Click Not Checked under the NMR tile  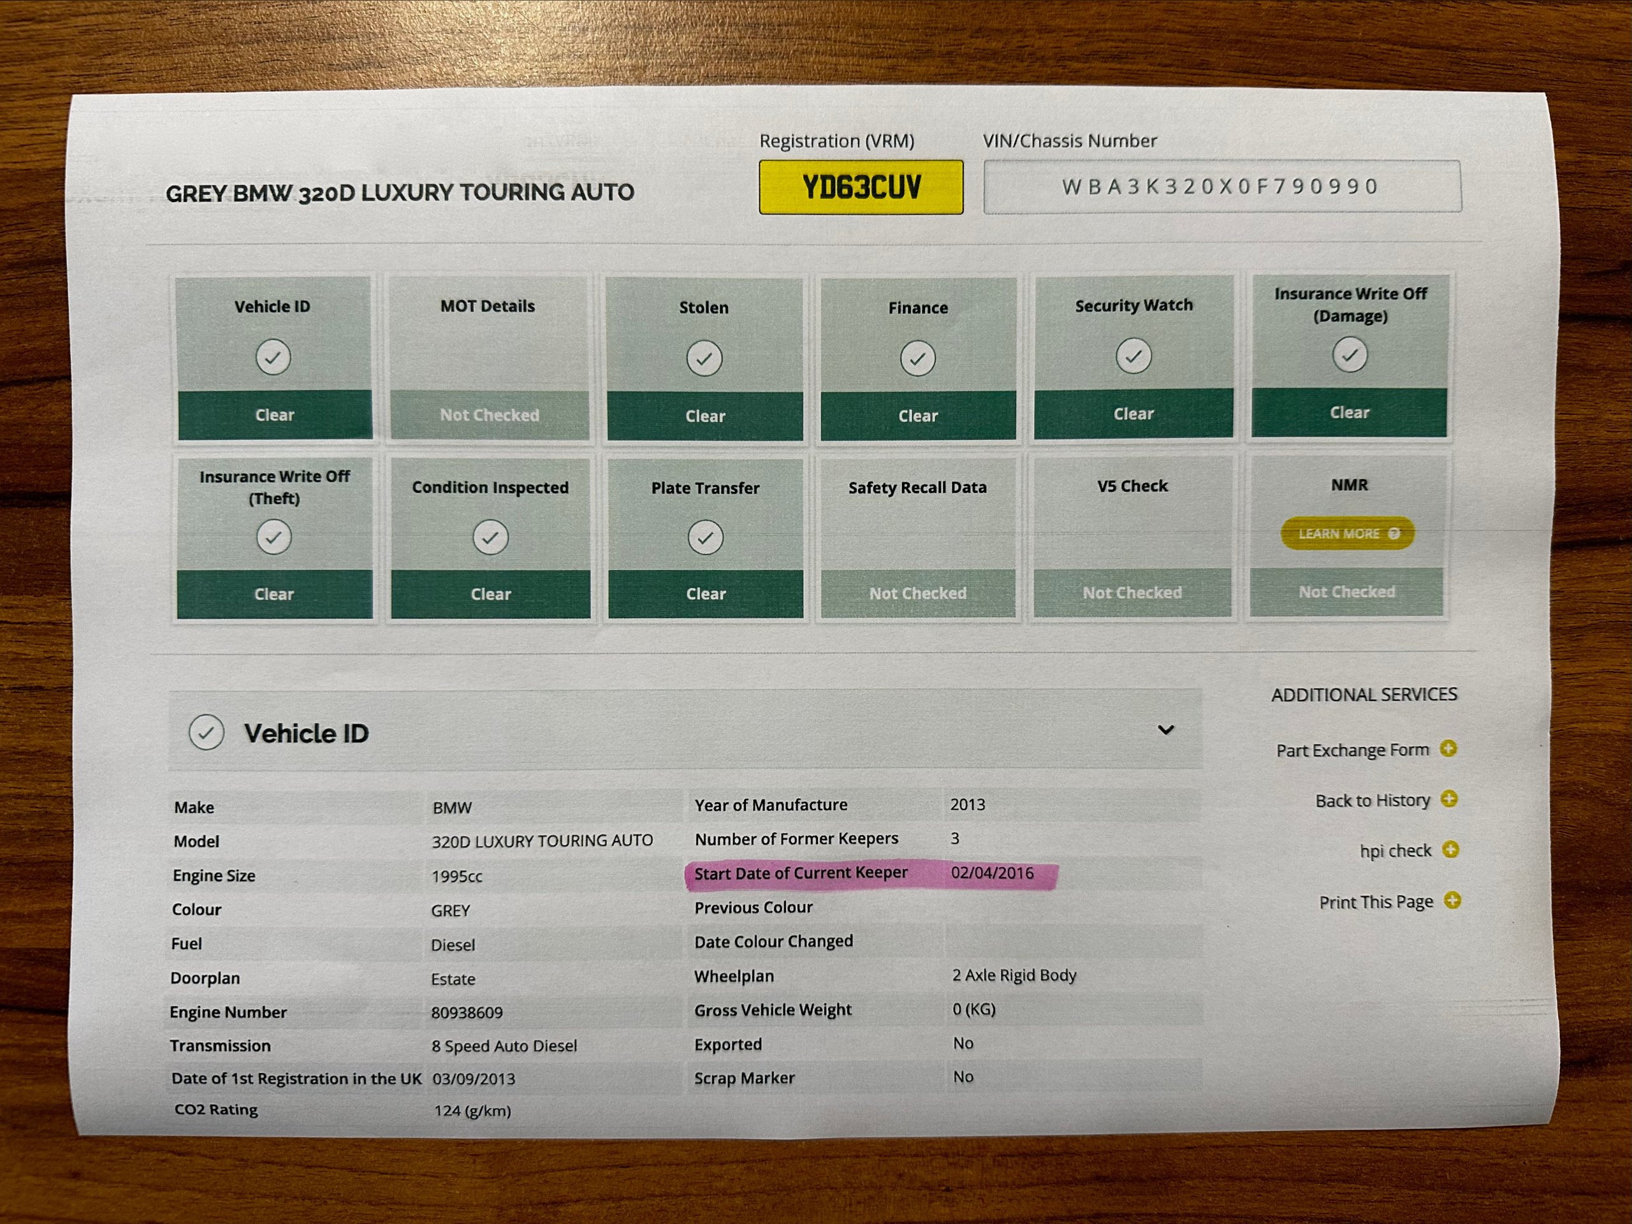tap(1346, 592)
